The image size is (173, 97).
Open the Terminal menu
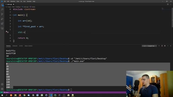click(x=29, y=1)
